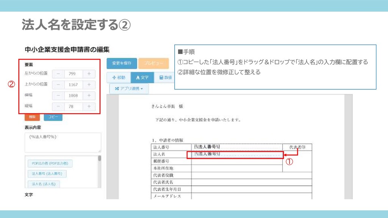Increase the 左からの位置 value with plus
Viewport: 388px width, 218px height.
(89, 74)
